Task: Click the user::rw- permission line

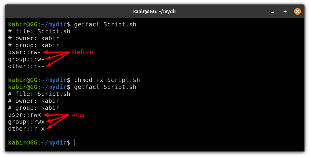Action: click(x=25, y=52)
